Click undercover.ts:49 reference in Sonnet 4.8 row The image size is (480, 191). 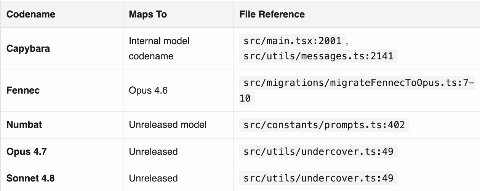coord(318,178)
